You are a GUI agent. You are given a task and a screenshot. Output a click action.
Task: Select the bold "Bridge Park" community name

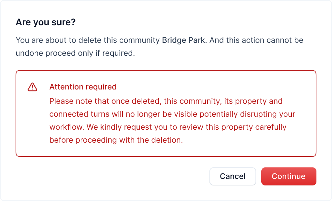(184, 41)
